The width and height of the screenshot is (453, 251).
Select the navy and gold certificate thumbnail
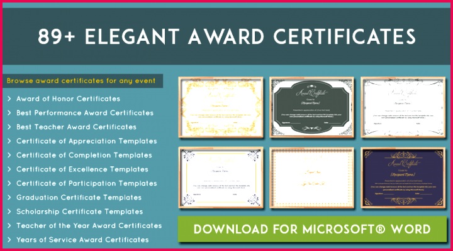pos(403,178)
